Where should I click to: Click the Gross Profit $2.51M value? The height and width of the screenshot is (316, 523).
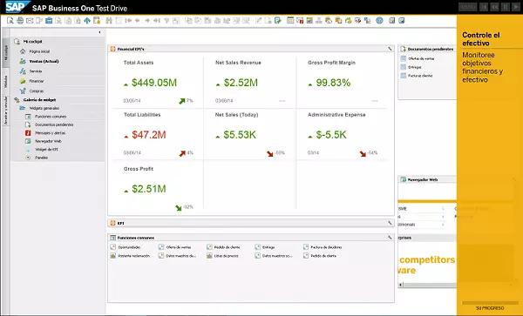(x=149, y=189)
